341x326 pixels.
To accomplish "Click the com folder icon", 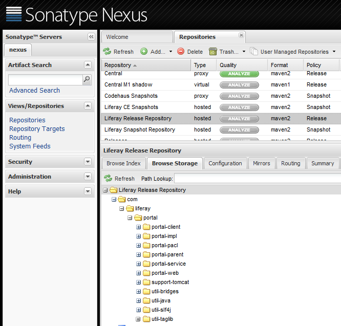I will (122, 199).
